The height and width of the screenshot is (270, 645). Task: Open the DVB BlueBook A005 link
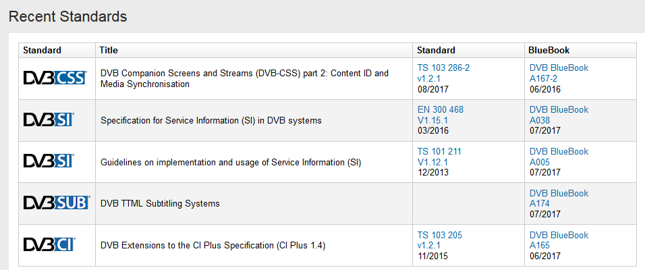point(559,157)
